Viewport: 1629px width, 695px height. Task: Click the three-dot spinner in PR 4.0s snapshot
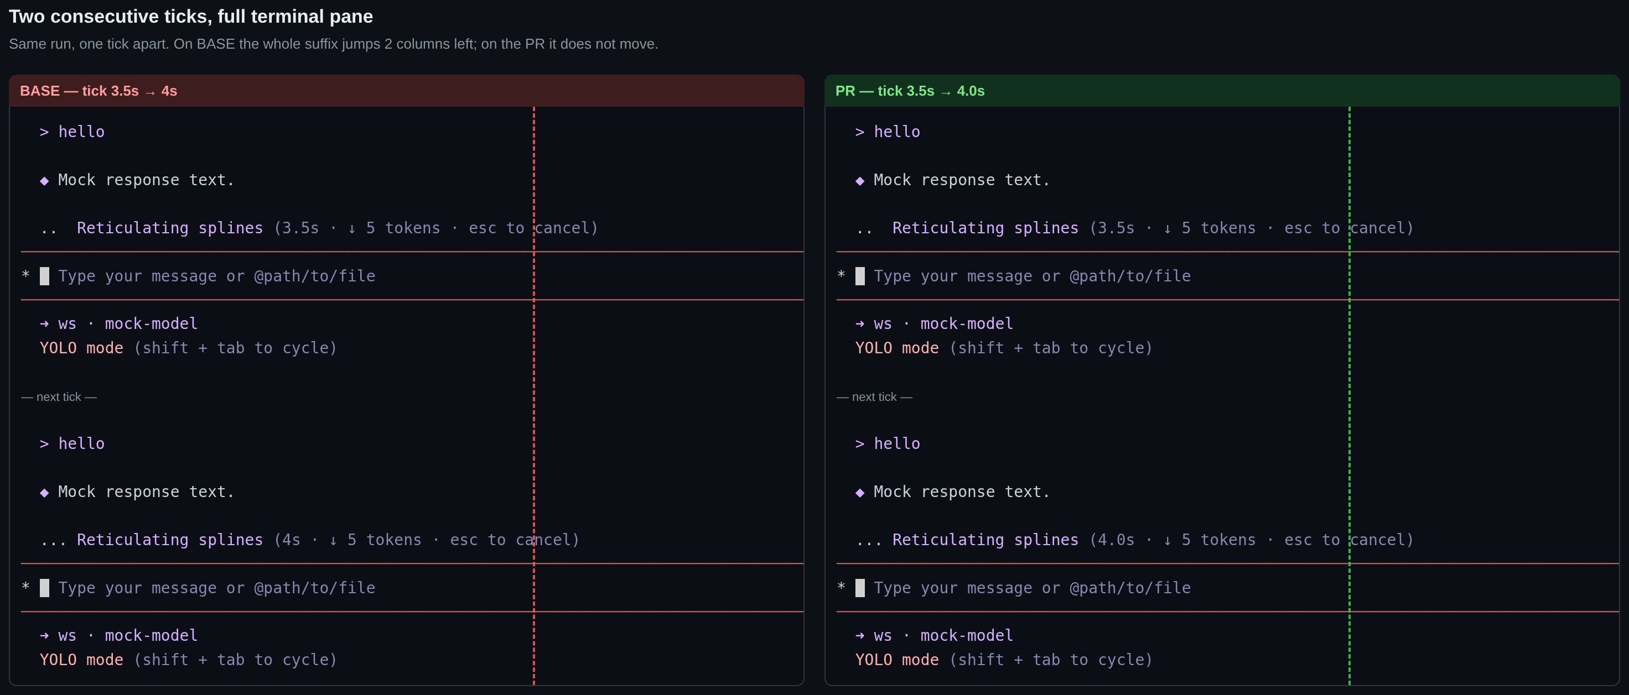(869, 544)
